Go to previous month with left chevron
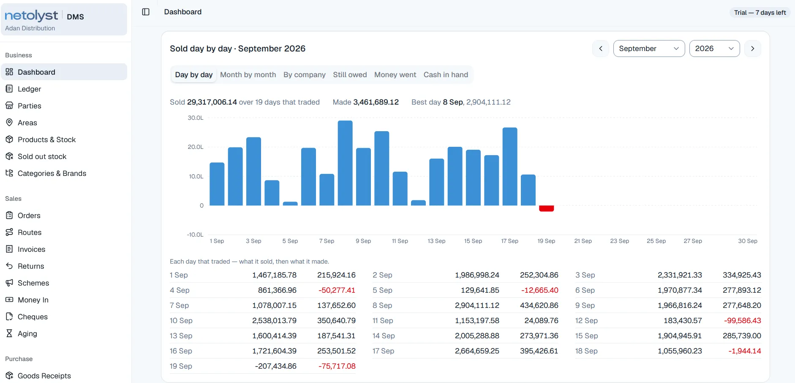Image resolution: width=795 pixels, height=383 pixels. pos(601,49)
